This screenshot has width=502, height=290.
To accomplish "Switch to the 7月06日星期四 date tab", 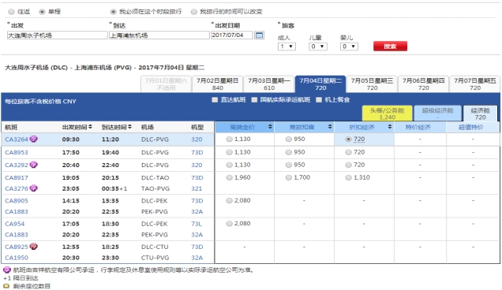I will pos(424,84).
